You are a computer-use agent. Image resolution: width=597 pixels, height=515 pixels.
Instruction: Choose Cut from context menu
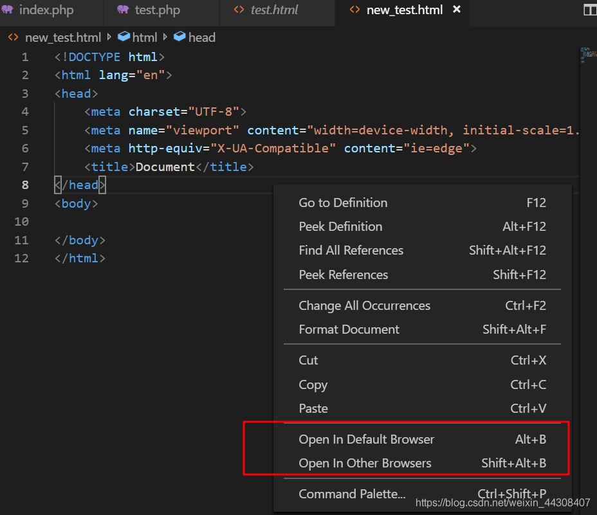[x=422, y=360]
